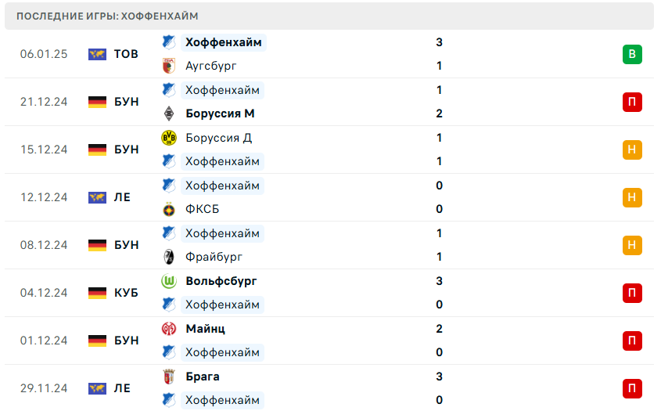Image resolution: width=661 pixels, height=411 pixels.
Task: Click the Freiburg club crest
Action: pyautogui.click(x=169, y=257)
